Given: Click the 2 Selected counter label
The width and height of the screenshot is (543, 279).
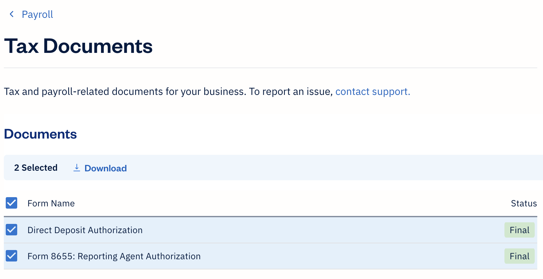Looking at the screenshot, I should [x=36, y=168].
